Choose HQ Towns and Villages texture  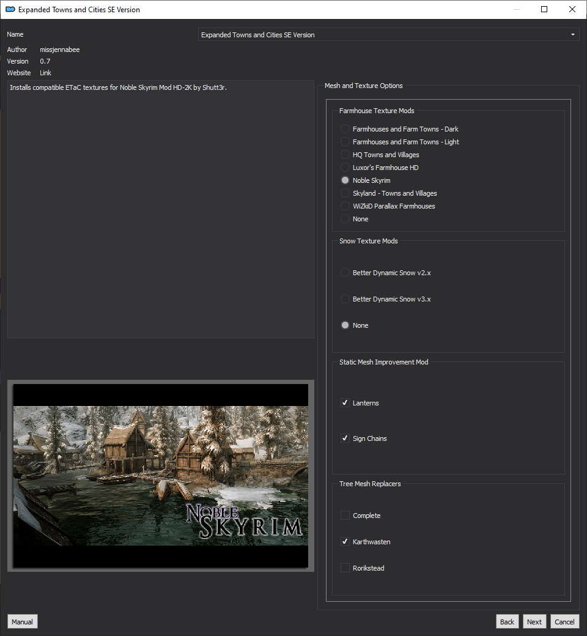pyautogui.click(x=345, y=155)
